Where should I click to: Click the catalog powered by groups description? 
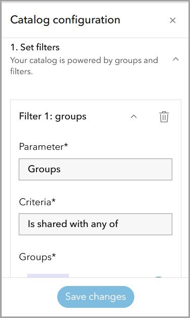pos(84,66)
